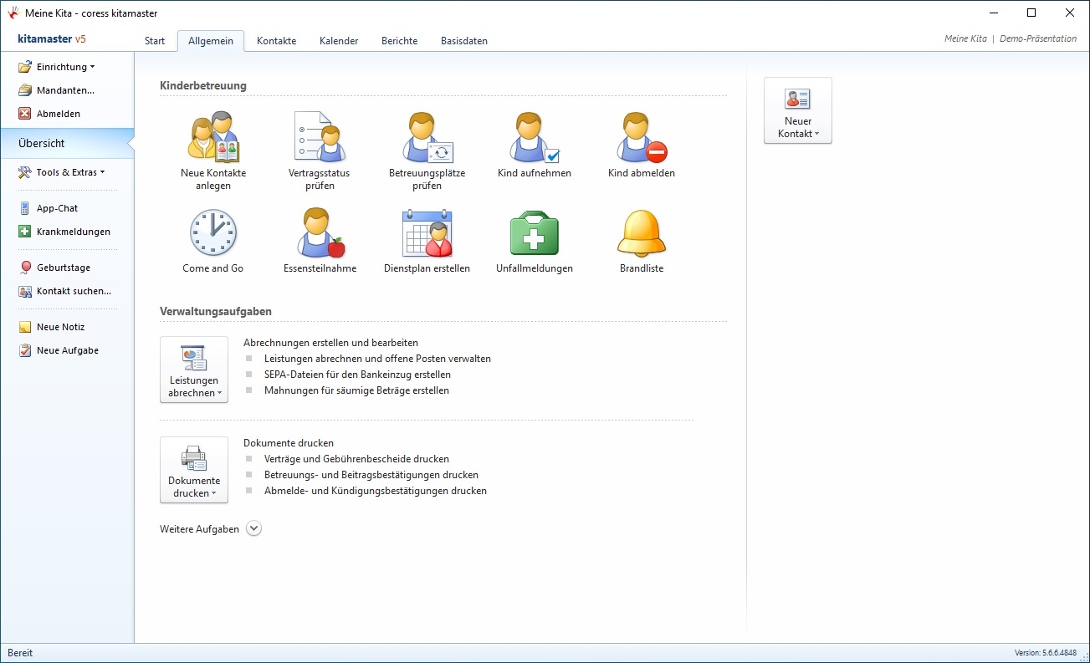Click the app icon in title bar

(13, 13)
